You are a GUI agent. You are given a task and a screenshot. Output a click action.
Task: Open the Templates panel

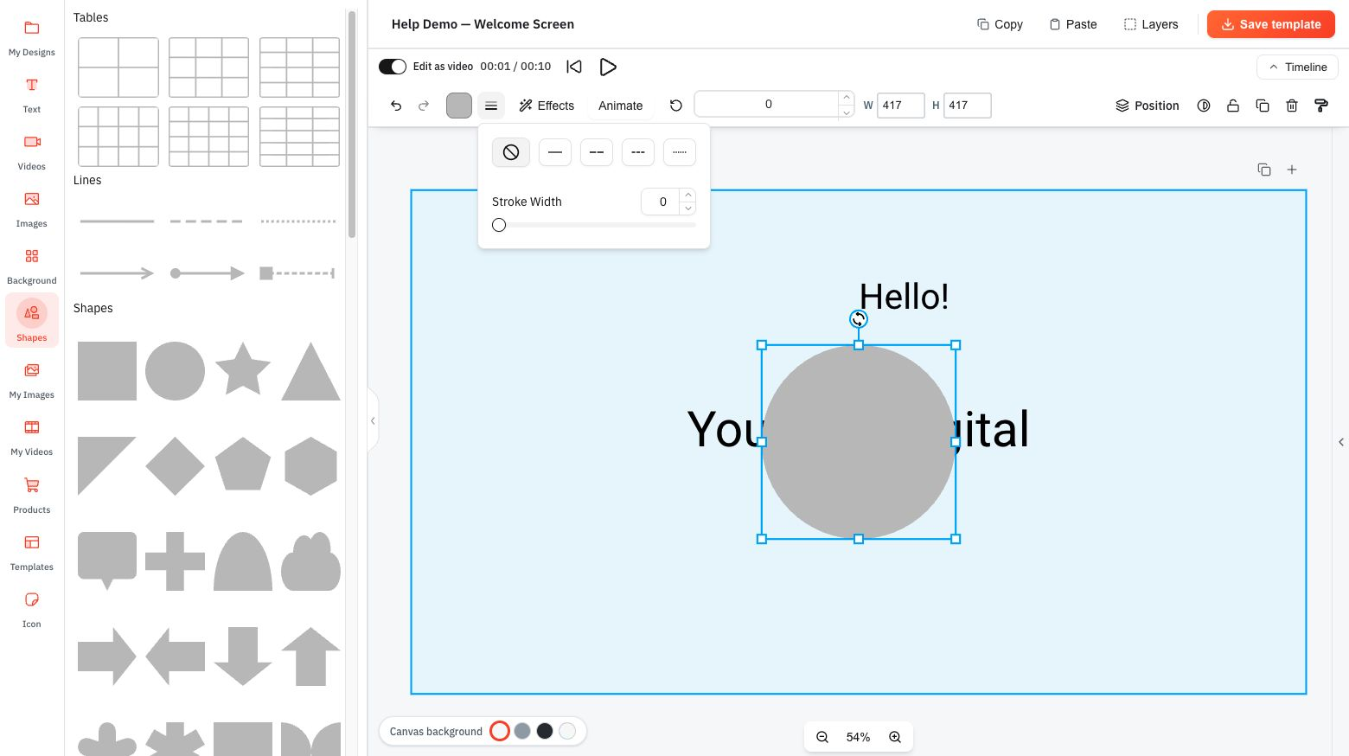[32, 554]
